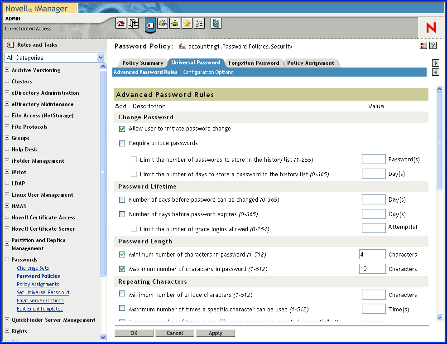Check Number of days before password expires
Image resolution: width=447 pixels, height=344 pixels.
click(122, 214)
